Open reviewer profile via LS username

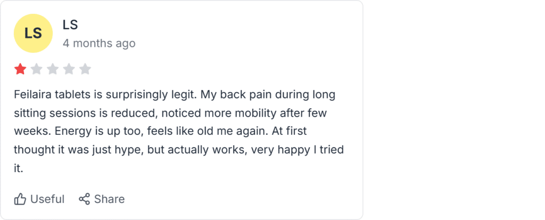(x=70, y=25)
